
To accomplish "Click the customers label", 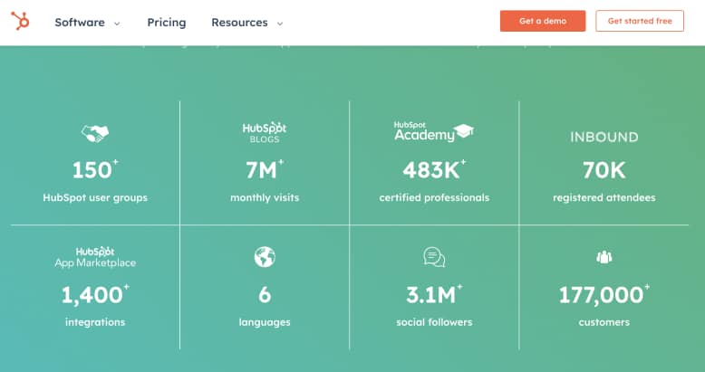I will pos(604,322).
